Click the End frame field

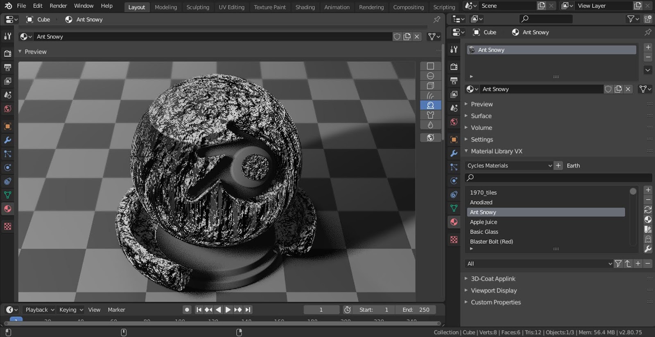click(x=416, y=310)
